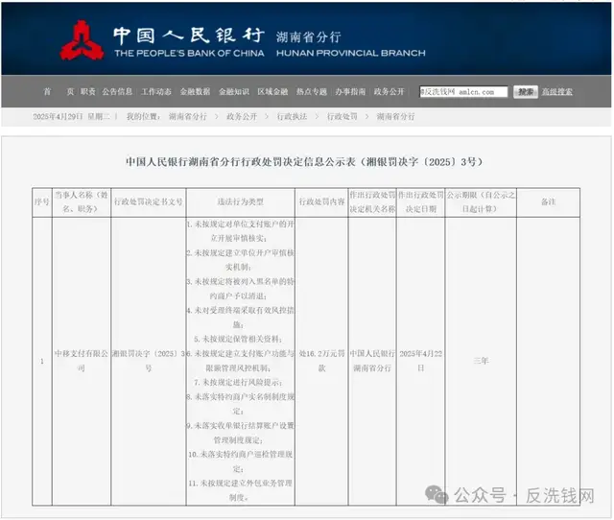Image resolution: width=614 pixels, height=520 pixels.
Task: Click the 作出行政处罚决定日期 column header
Action: point(421,201)
